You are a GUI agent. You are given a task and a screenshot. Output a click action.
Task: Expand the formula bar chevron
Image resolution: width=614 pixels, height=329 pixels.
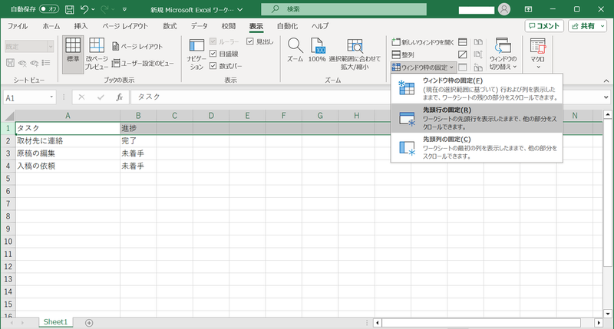[606, 97]
